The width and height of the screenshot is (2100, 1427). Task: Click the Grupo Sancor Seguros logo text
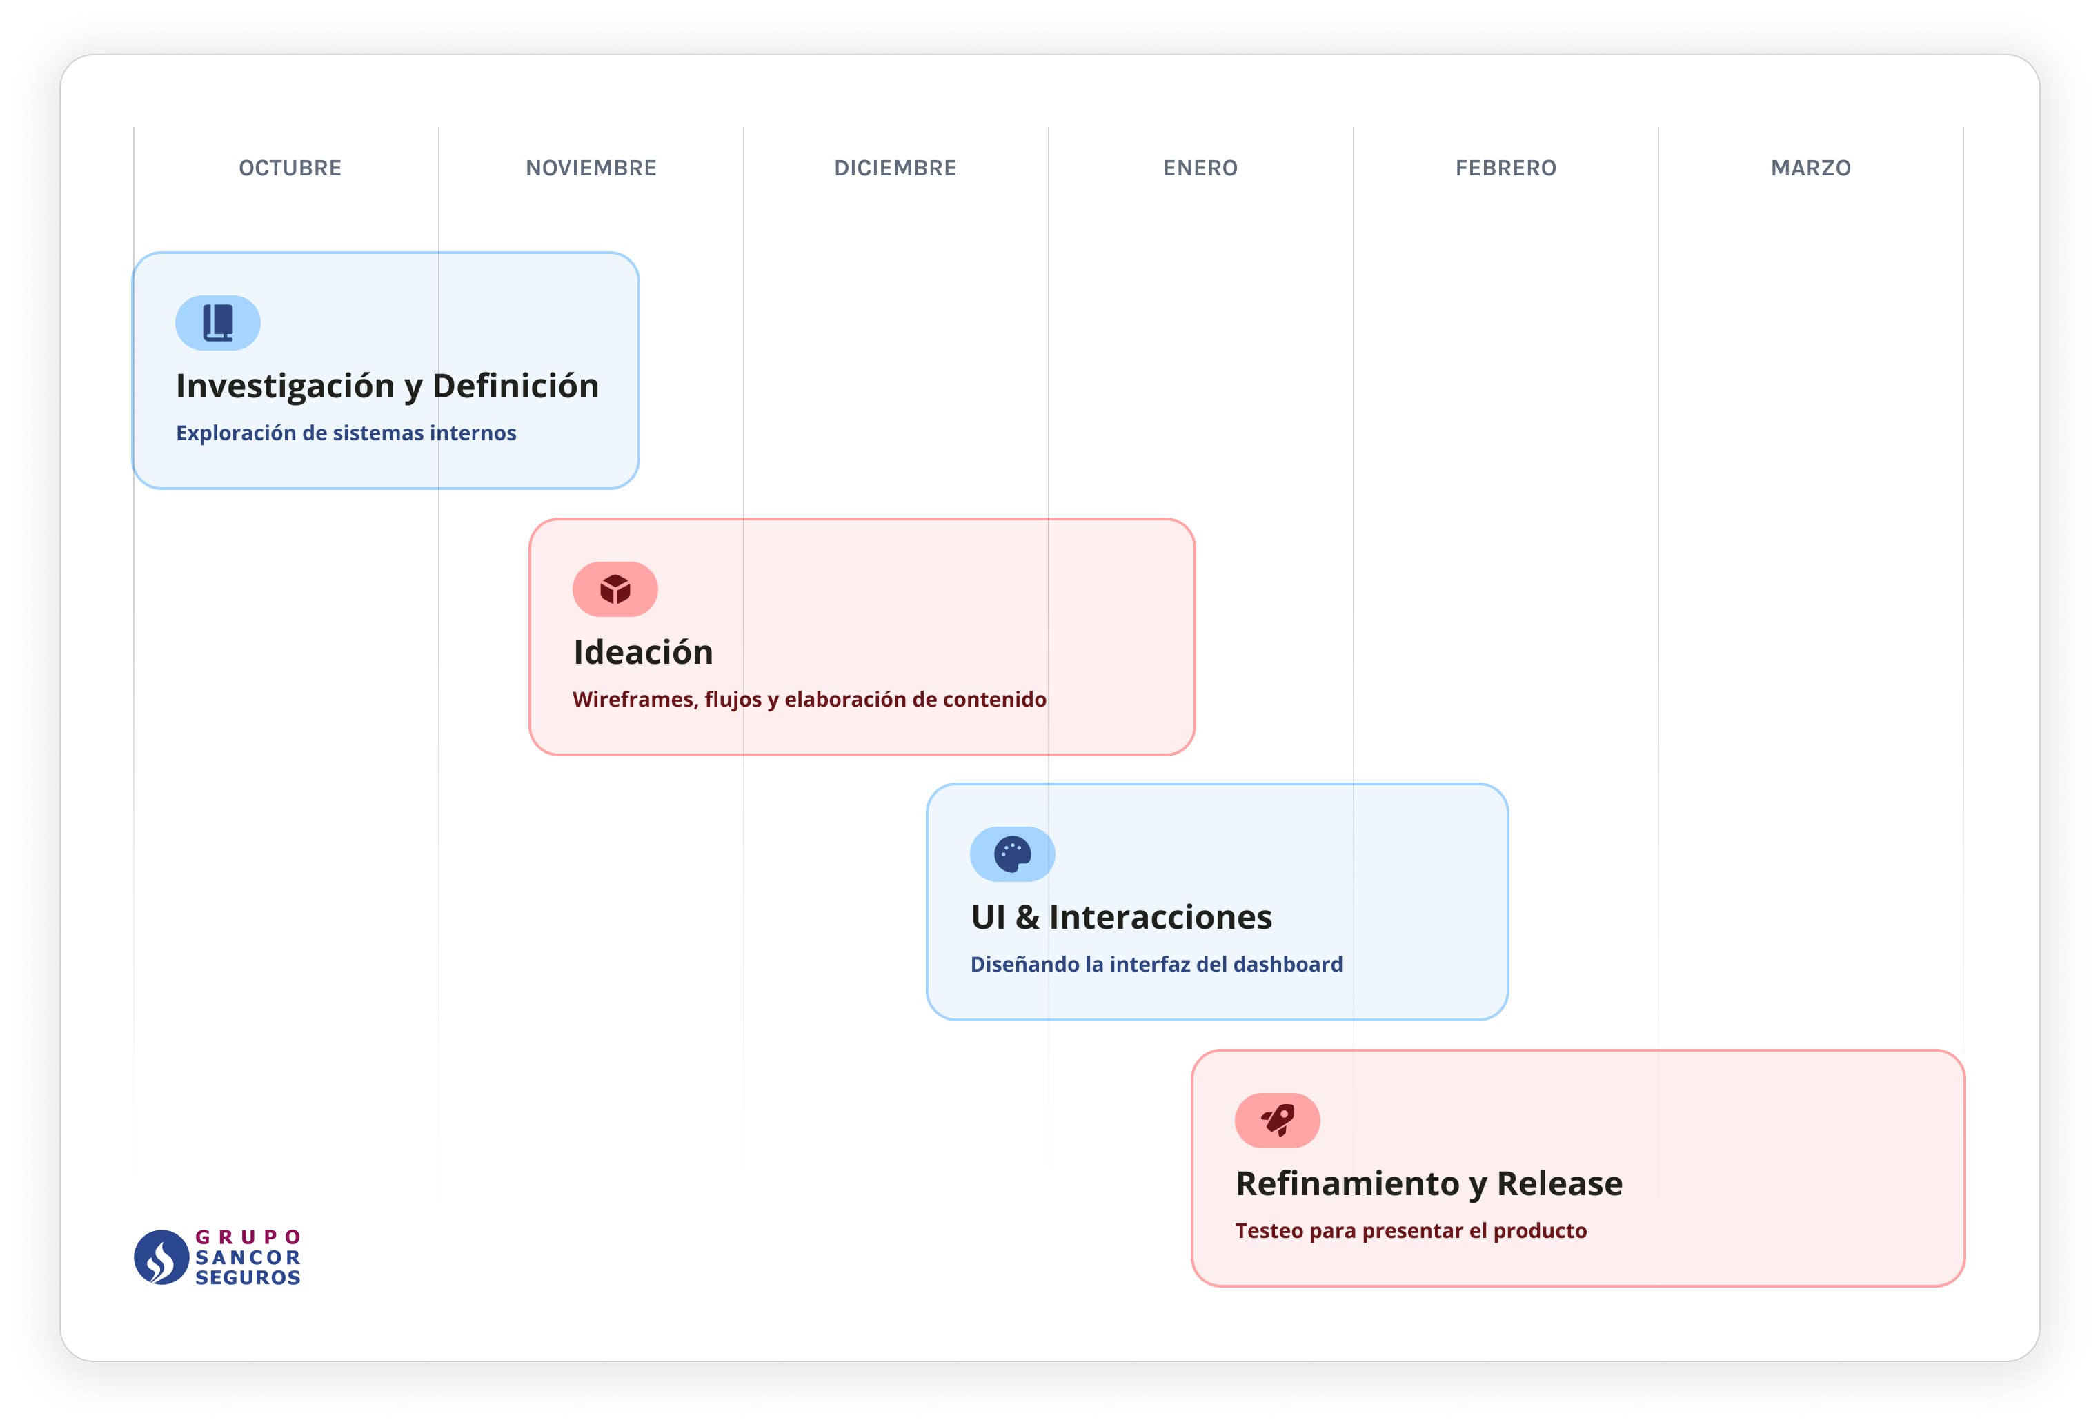click(248, 1257)
